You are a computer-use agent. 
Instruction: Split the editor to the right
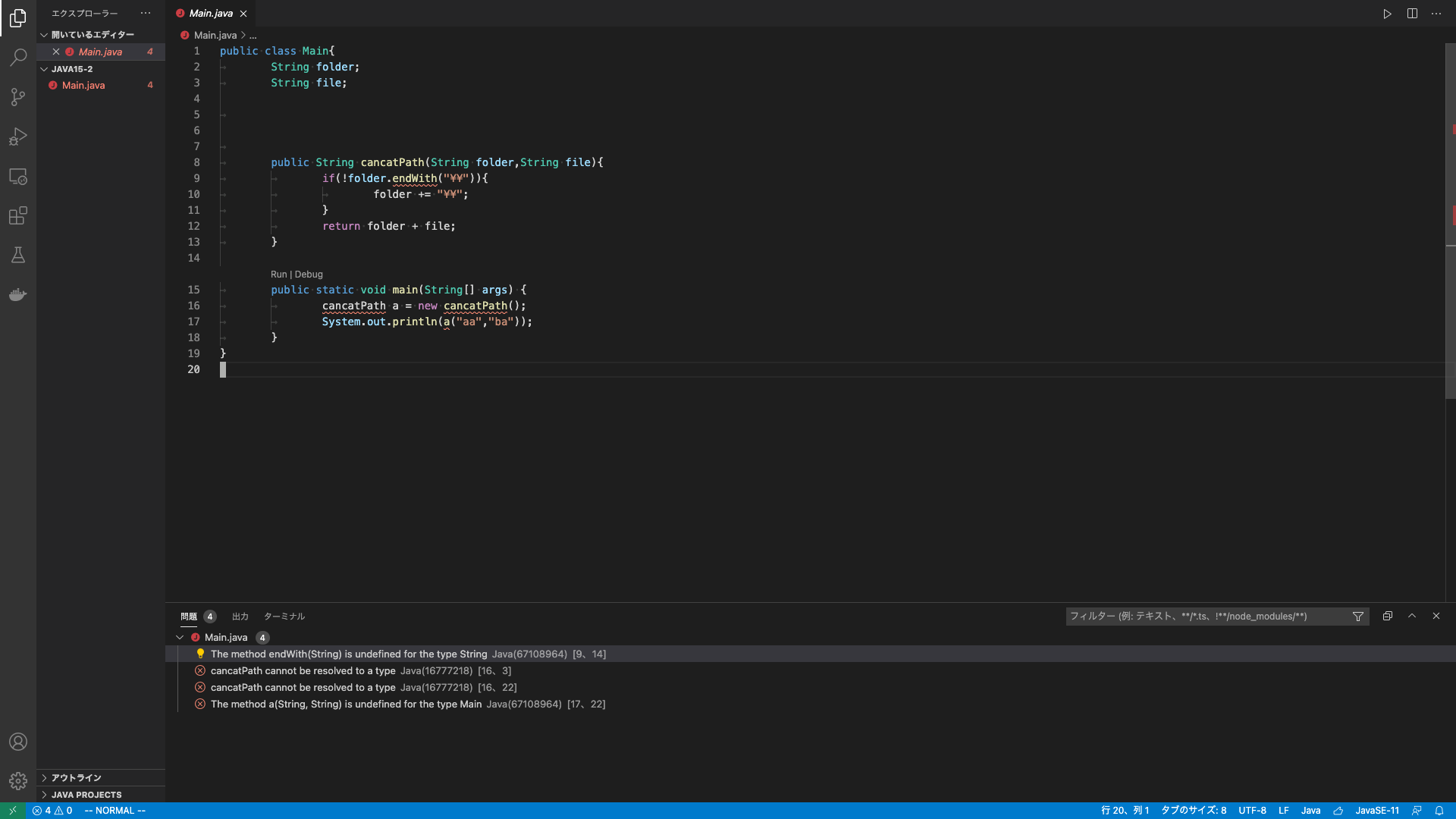[x=1412, y=14]
